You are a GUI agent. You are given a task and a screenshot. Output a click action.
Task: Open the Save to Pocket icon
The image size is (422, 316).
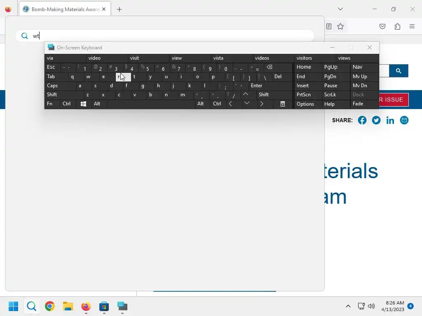coord(382,26)
